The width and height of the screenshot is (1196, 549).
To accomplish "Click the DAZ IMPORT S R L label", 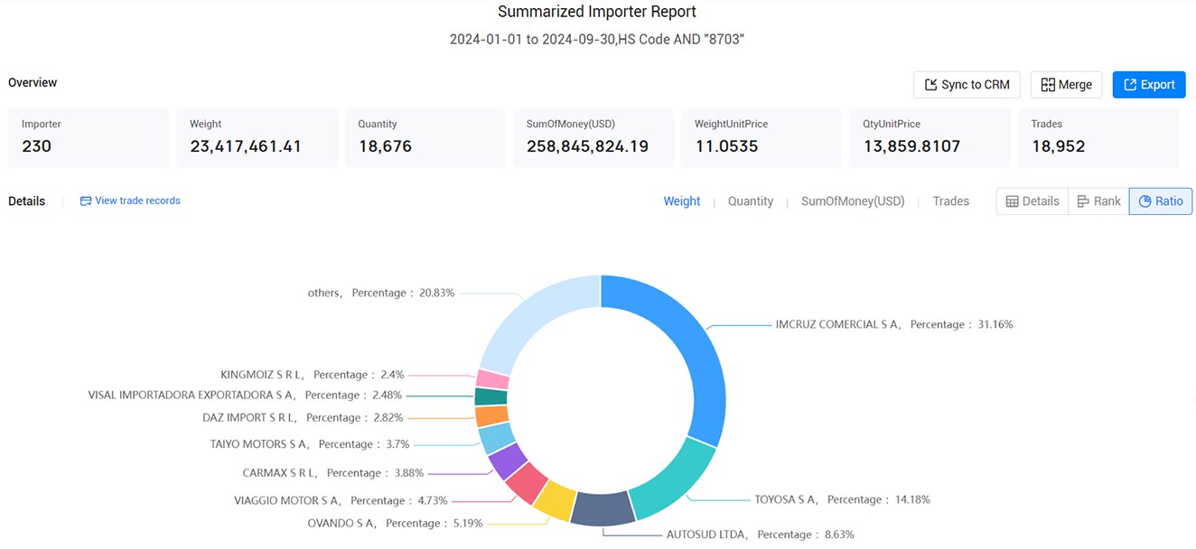I will (303, 417).
